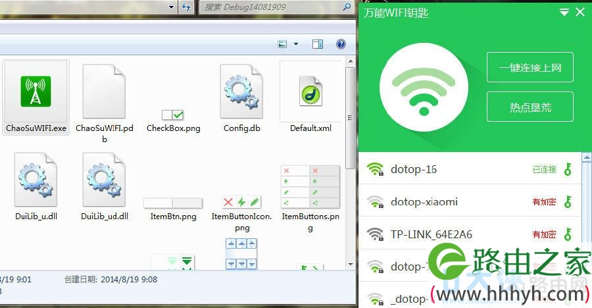Change the view with the views icon

click(x=282, y=44)
